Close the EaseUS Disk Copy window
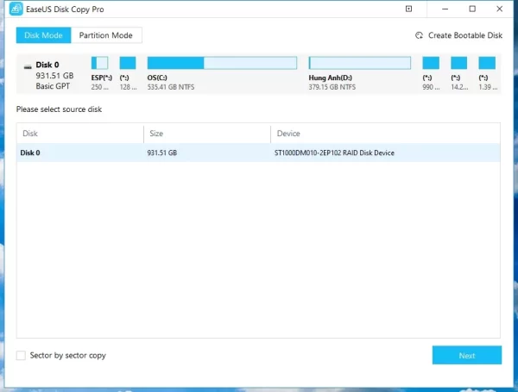The height and width of the screenshot is (392, 518). [x=500, y=9]
